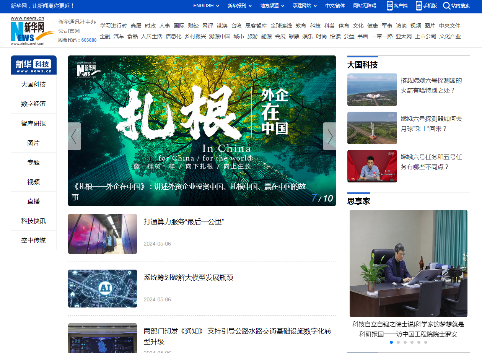482x353 pixels.
Task: Open the 思享家 section heading
Action: click(359, 201)
